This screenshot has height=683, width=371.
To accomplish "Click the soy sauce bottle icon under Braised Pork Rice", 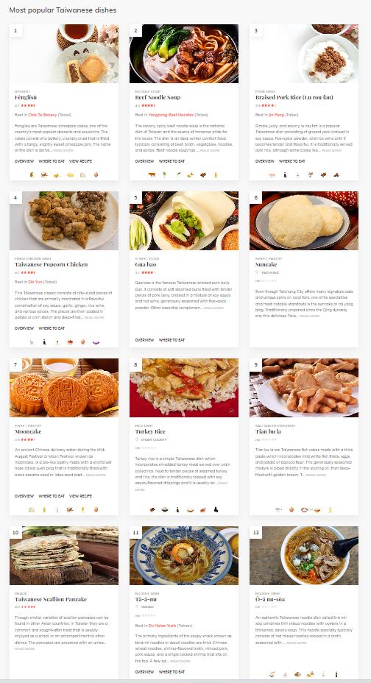I will (285, 174).
